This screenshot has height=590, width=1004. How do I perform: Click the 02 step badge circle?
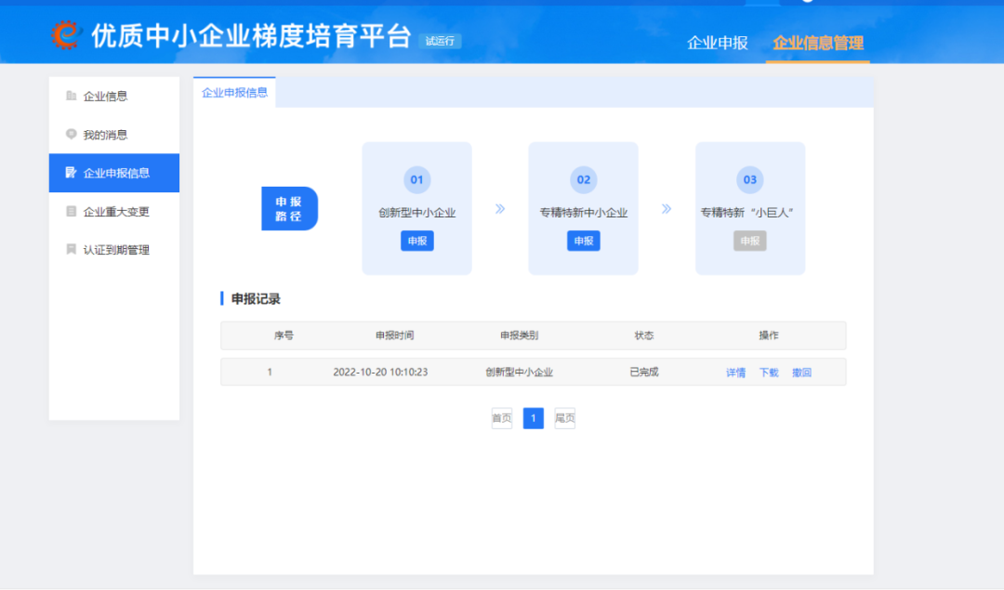[x=583, y=180]
